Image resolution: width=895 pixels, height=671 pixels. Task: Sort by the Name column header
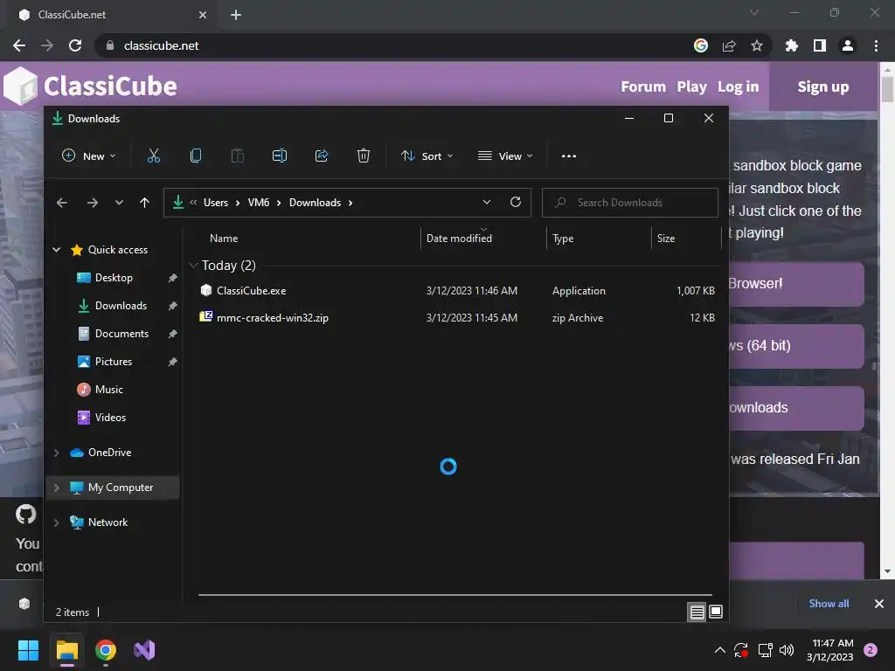point(224,239)
